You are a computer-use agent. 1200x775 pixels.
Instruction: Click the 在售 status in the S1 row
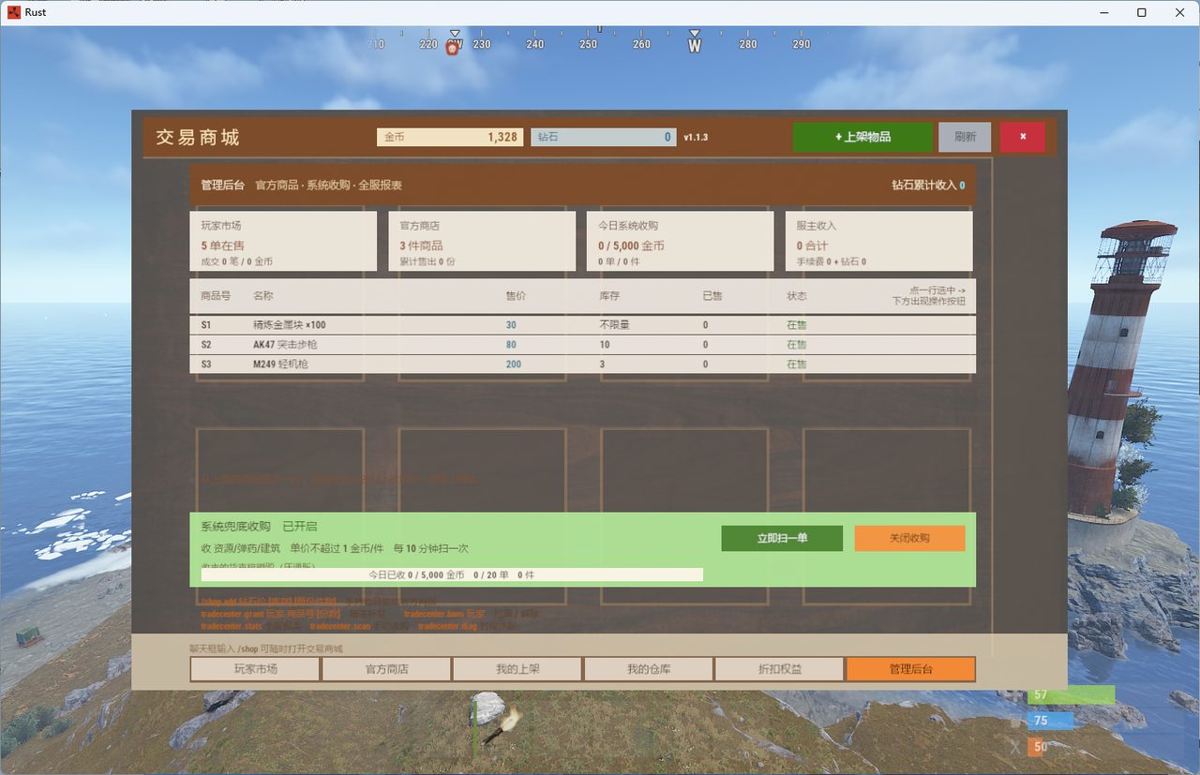797,325
